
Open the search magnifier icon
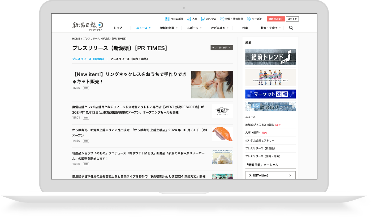pyautogui.click(x=291, y=28)
